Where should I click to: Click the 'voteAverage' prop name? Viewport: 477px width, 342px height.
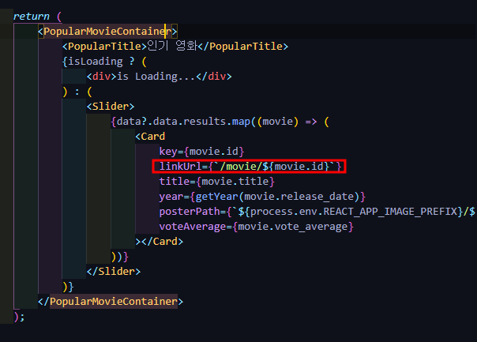(x=193, y=227)
